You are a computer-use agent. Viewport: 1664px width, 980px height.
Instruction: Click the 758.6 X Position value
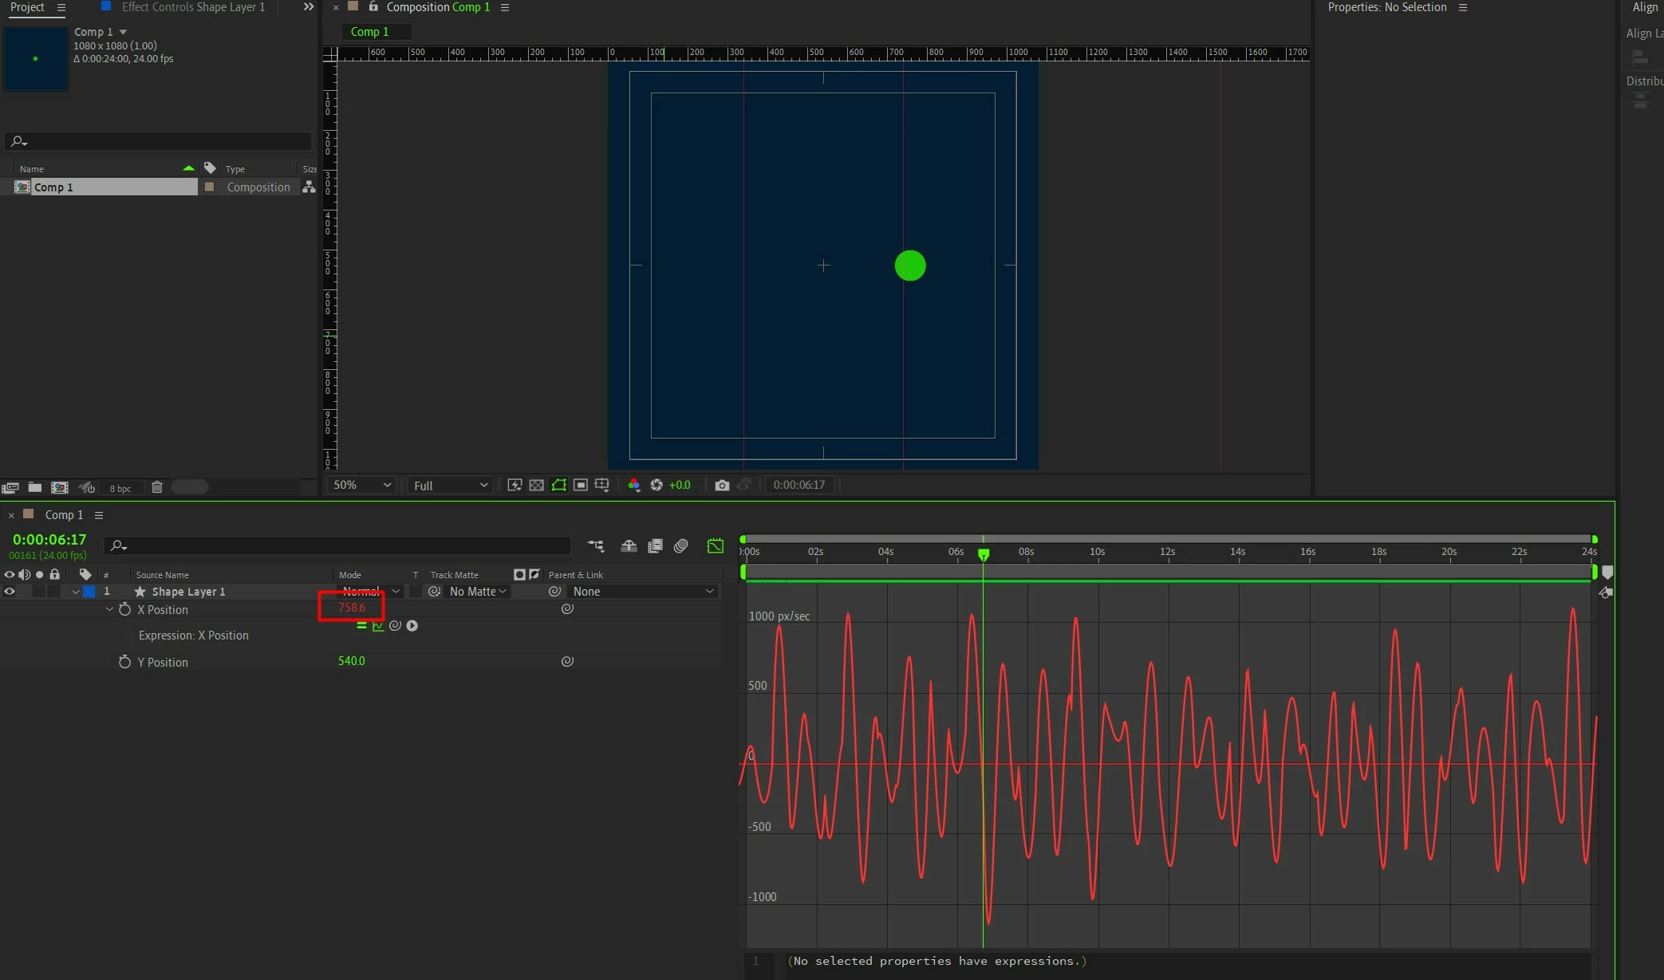pos(352,608)
